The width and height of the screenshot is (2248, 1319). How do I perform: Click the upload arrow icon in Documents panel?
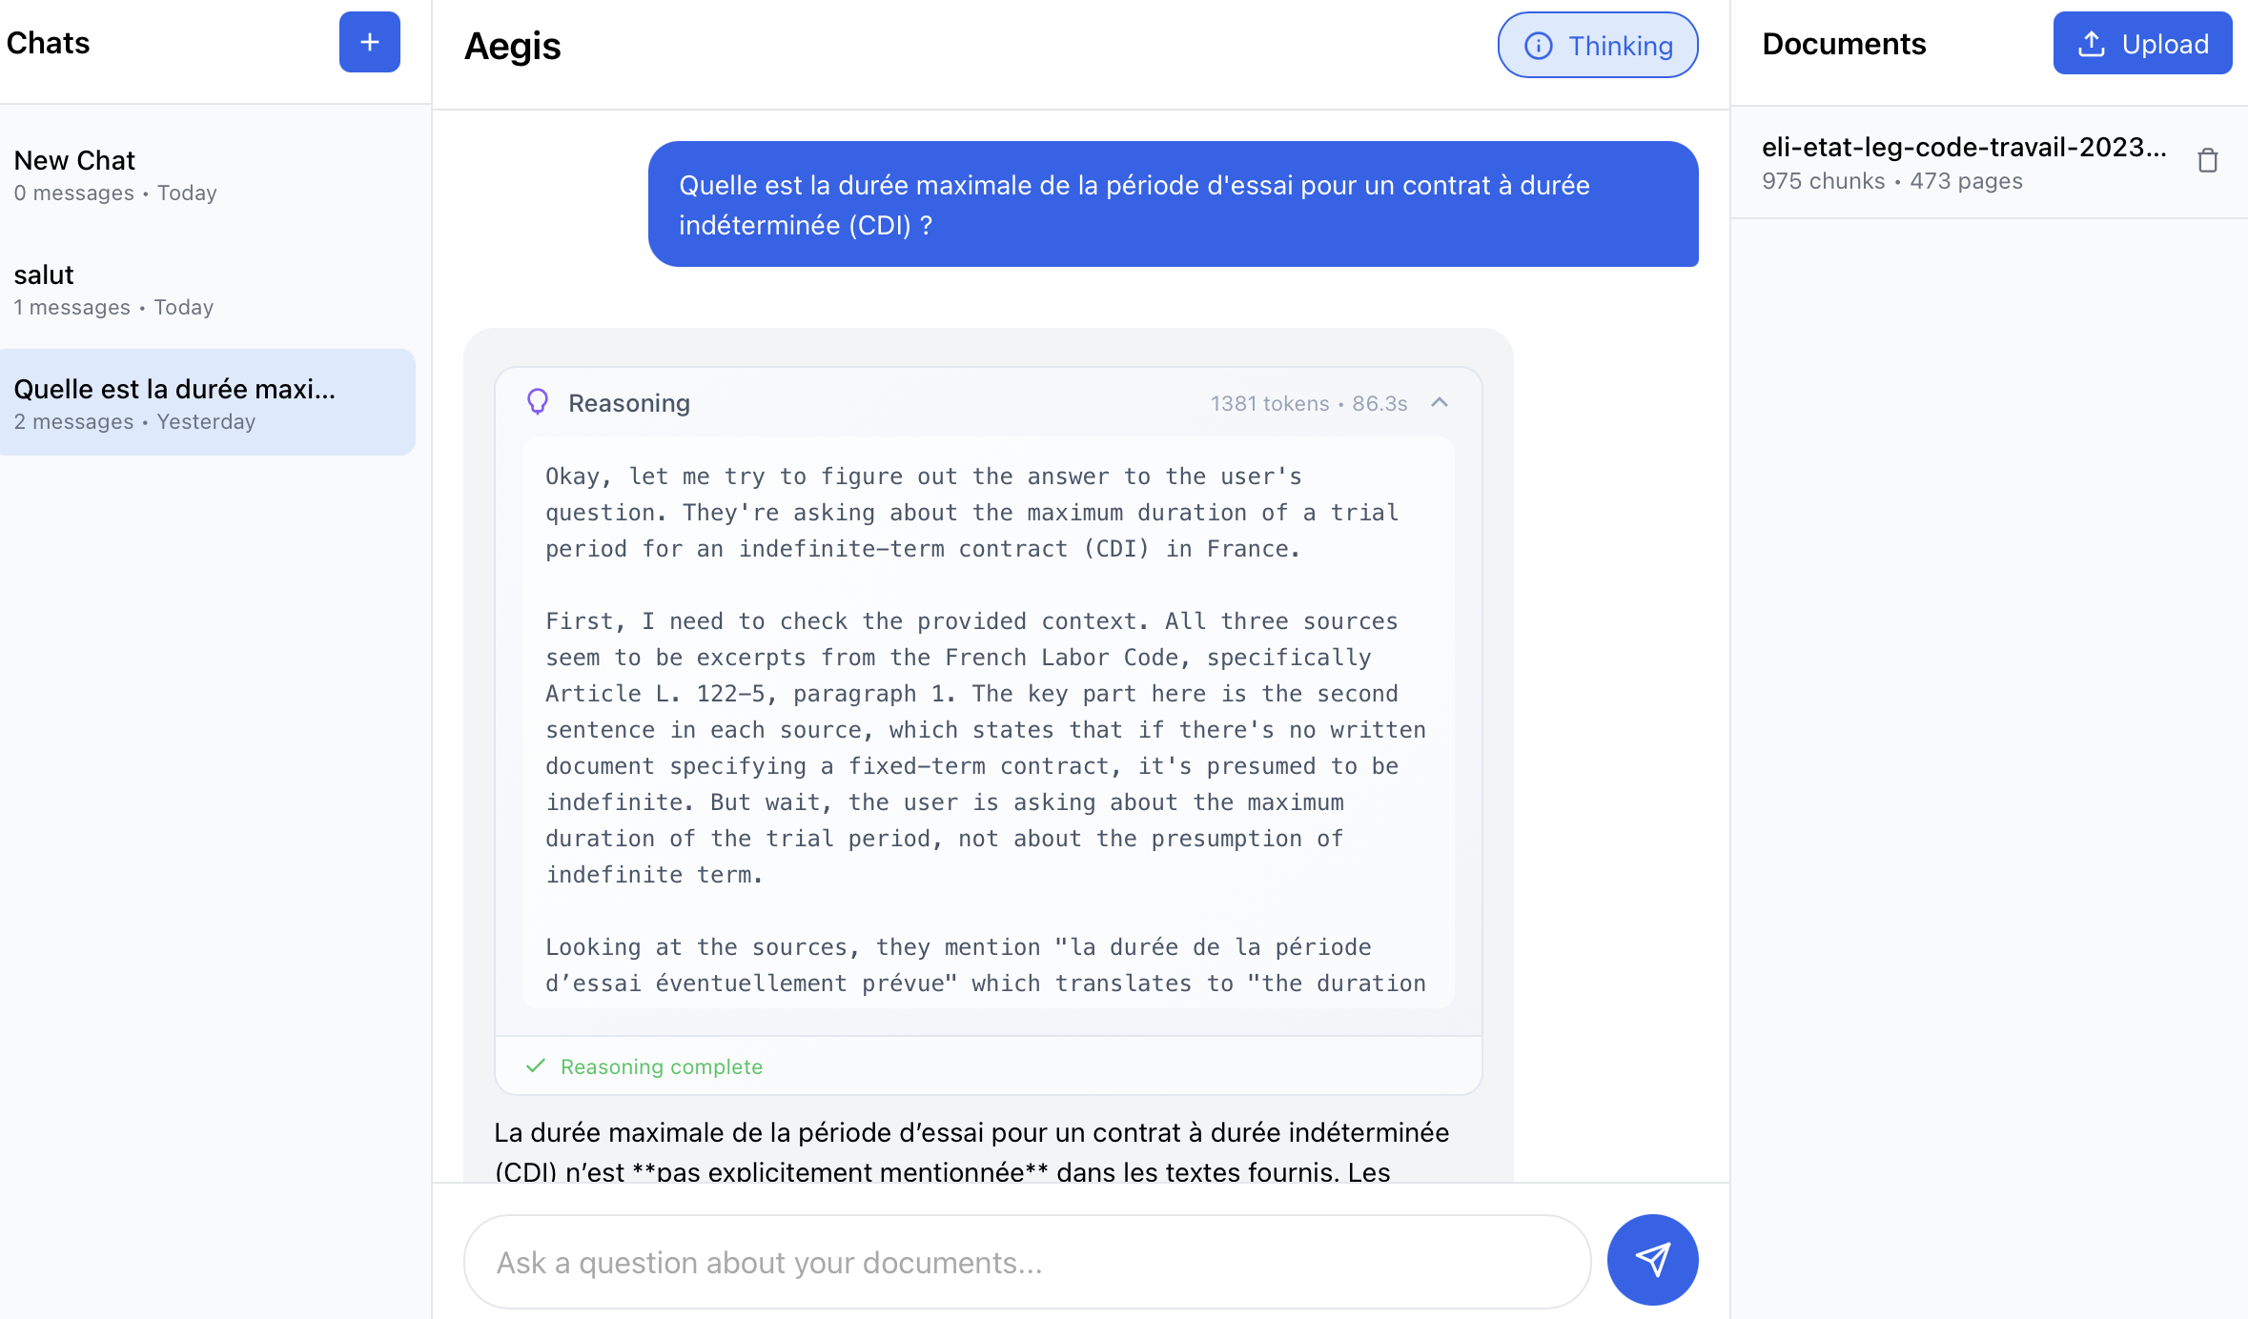(2091, 42)
